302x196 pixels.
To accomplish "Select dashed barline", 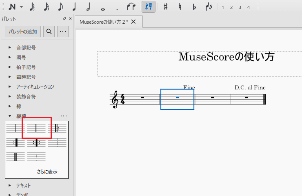I will point(57,143).
